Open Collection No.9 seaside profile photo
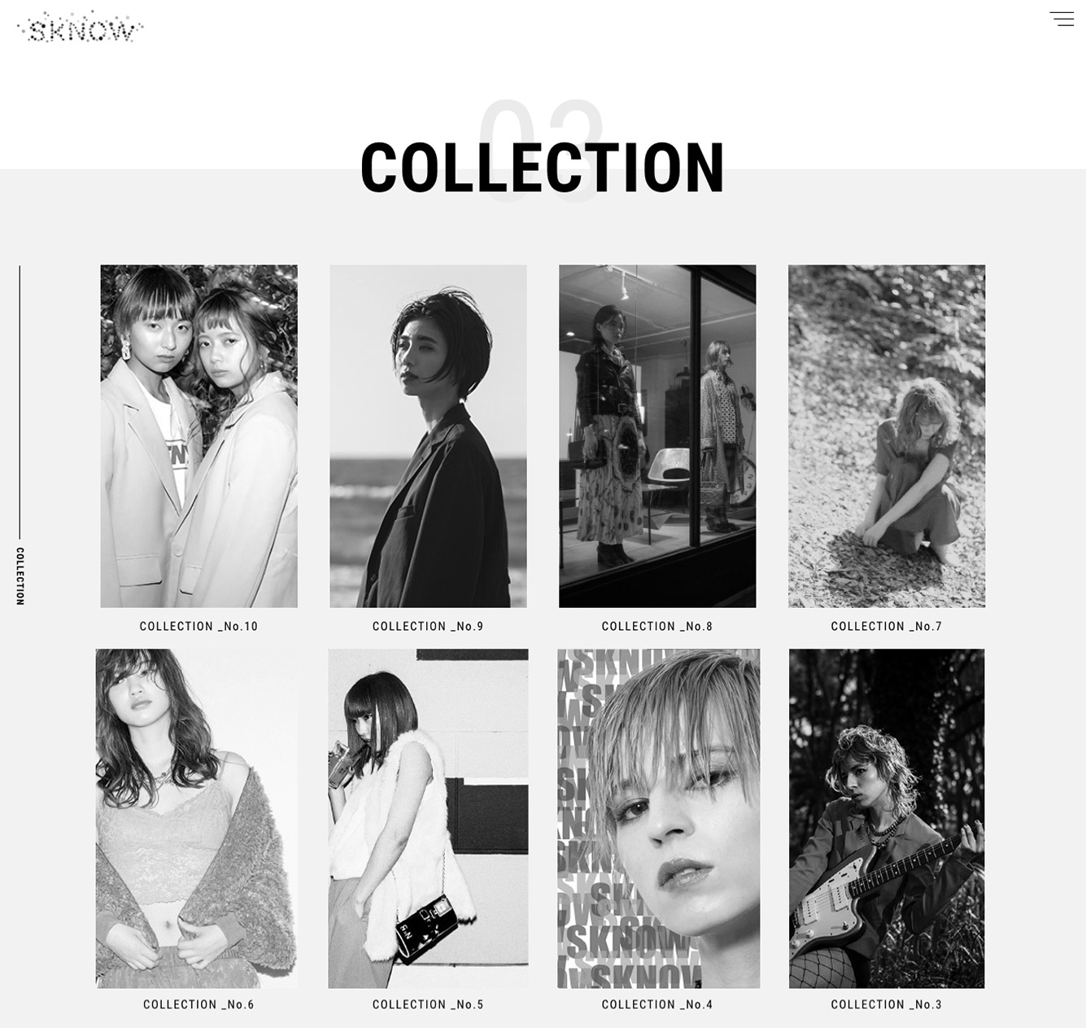Image resolution: width=1086 pixels, height=1028 pixels. tap(428, 435)
